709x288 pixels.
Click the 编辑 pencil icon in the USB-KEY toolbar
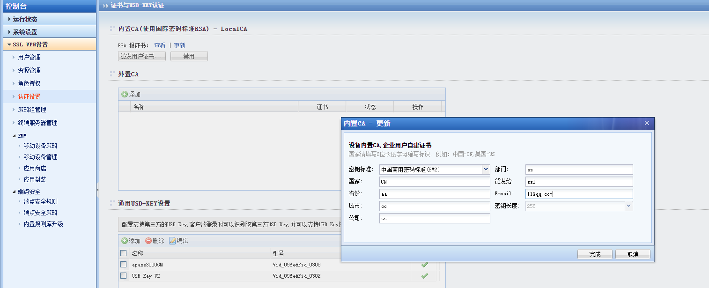[172, 241]
